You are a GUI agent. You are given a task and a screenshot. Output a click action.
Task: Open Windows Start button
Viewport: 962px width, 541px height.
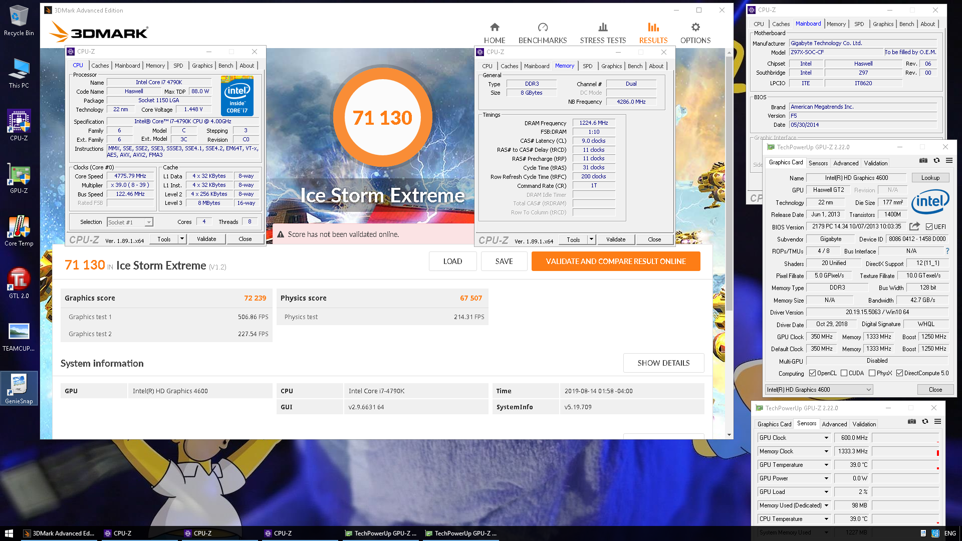pyautogui.click(x=9, y=533)
